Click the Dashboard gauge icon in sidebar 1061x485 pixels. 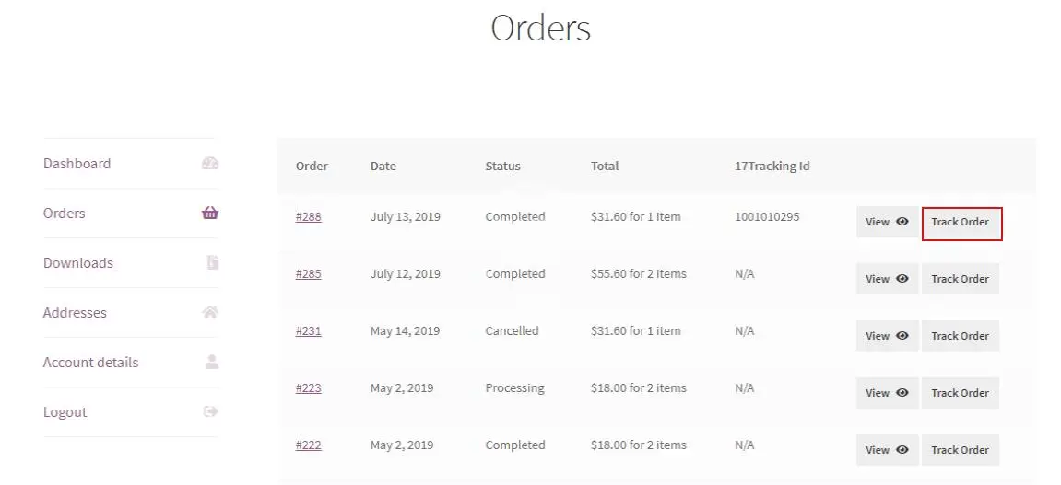210,164
